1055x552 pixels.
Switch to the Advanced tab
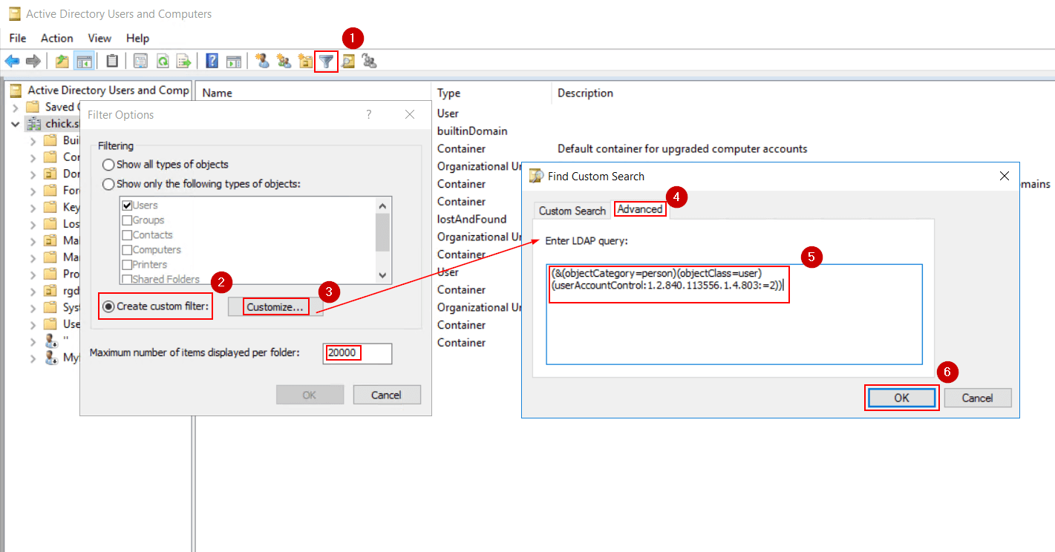tap(640, 209)
